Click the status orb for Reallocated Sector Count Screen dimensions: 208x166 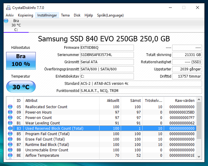pos(10,107)
